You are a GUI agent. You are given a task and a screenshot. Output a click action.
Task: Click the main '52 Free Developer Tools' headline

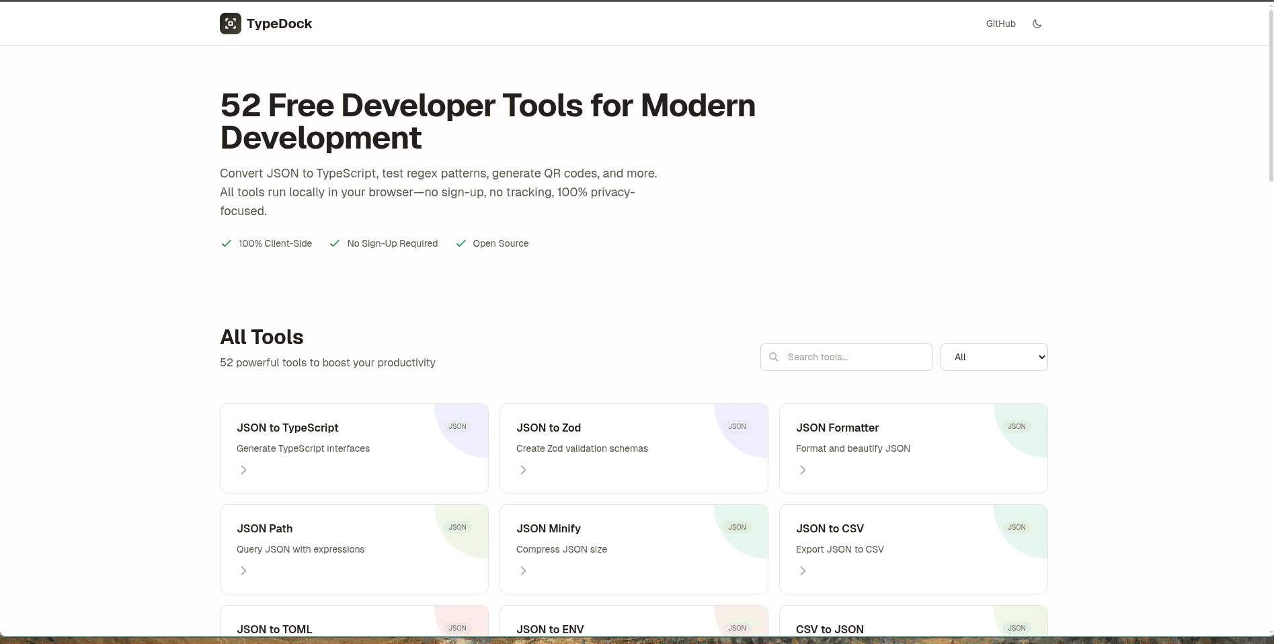pyautogui.click(x=488, y=122)
